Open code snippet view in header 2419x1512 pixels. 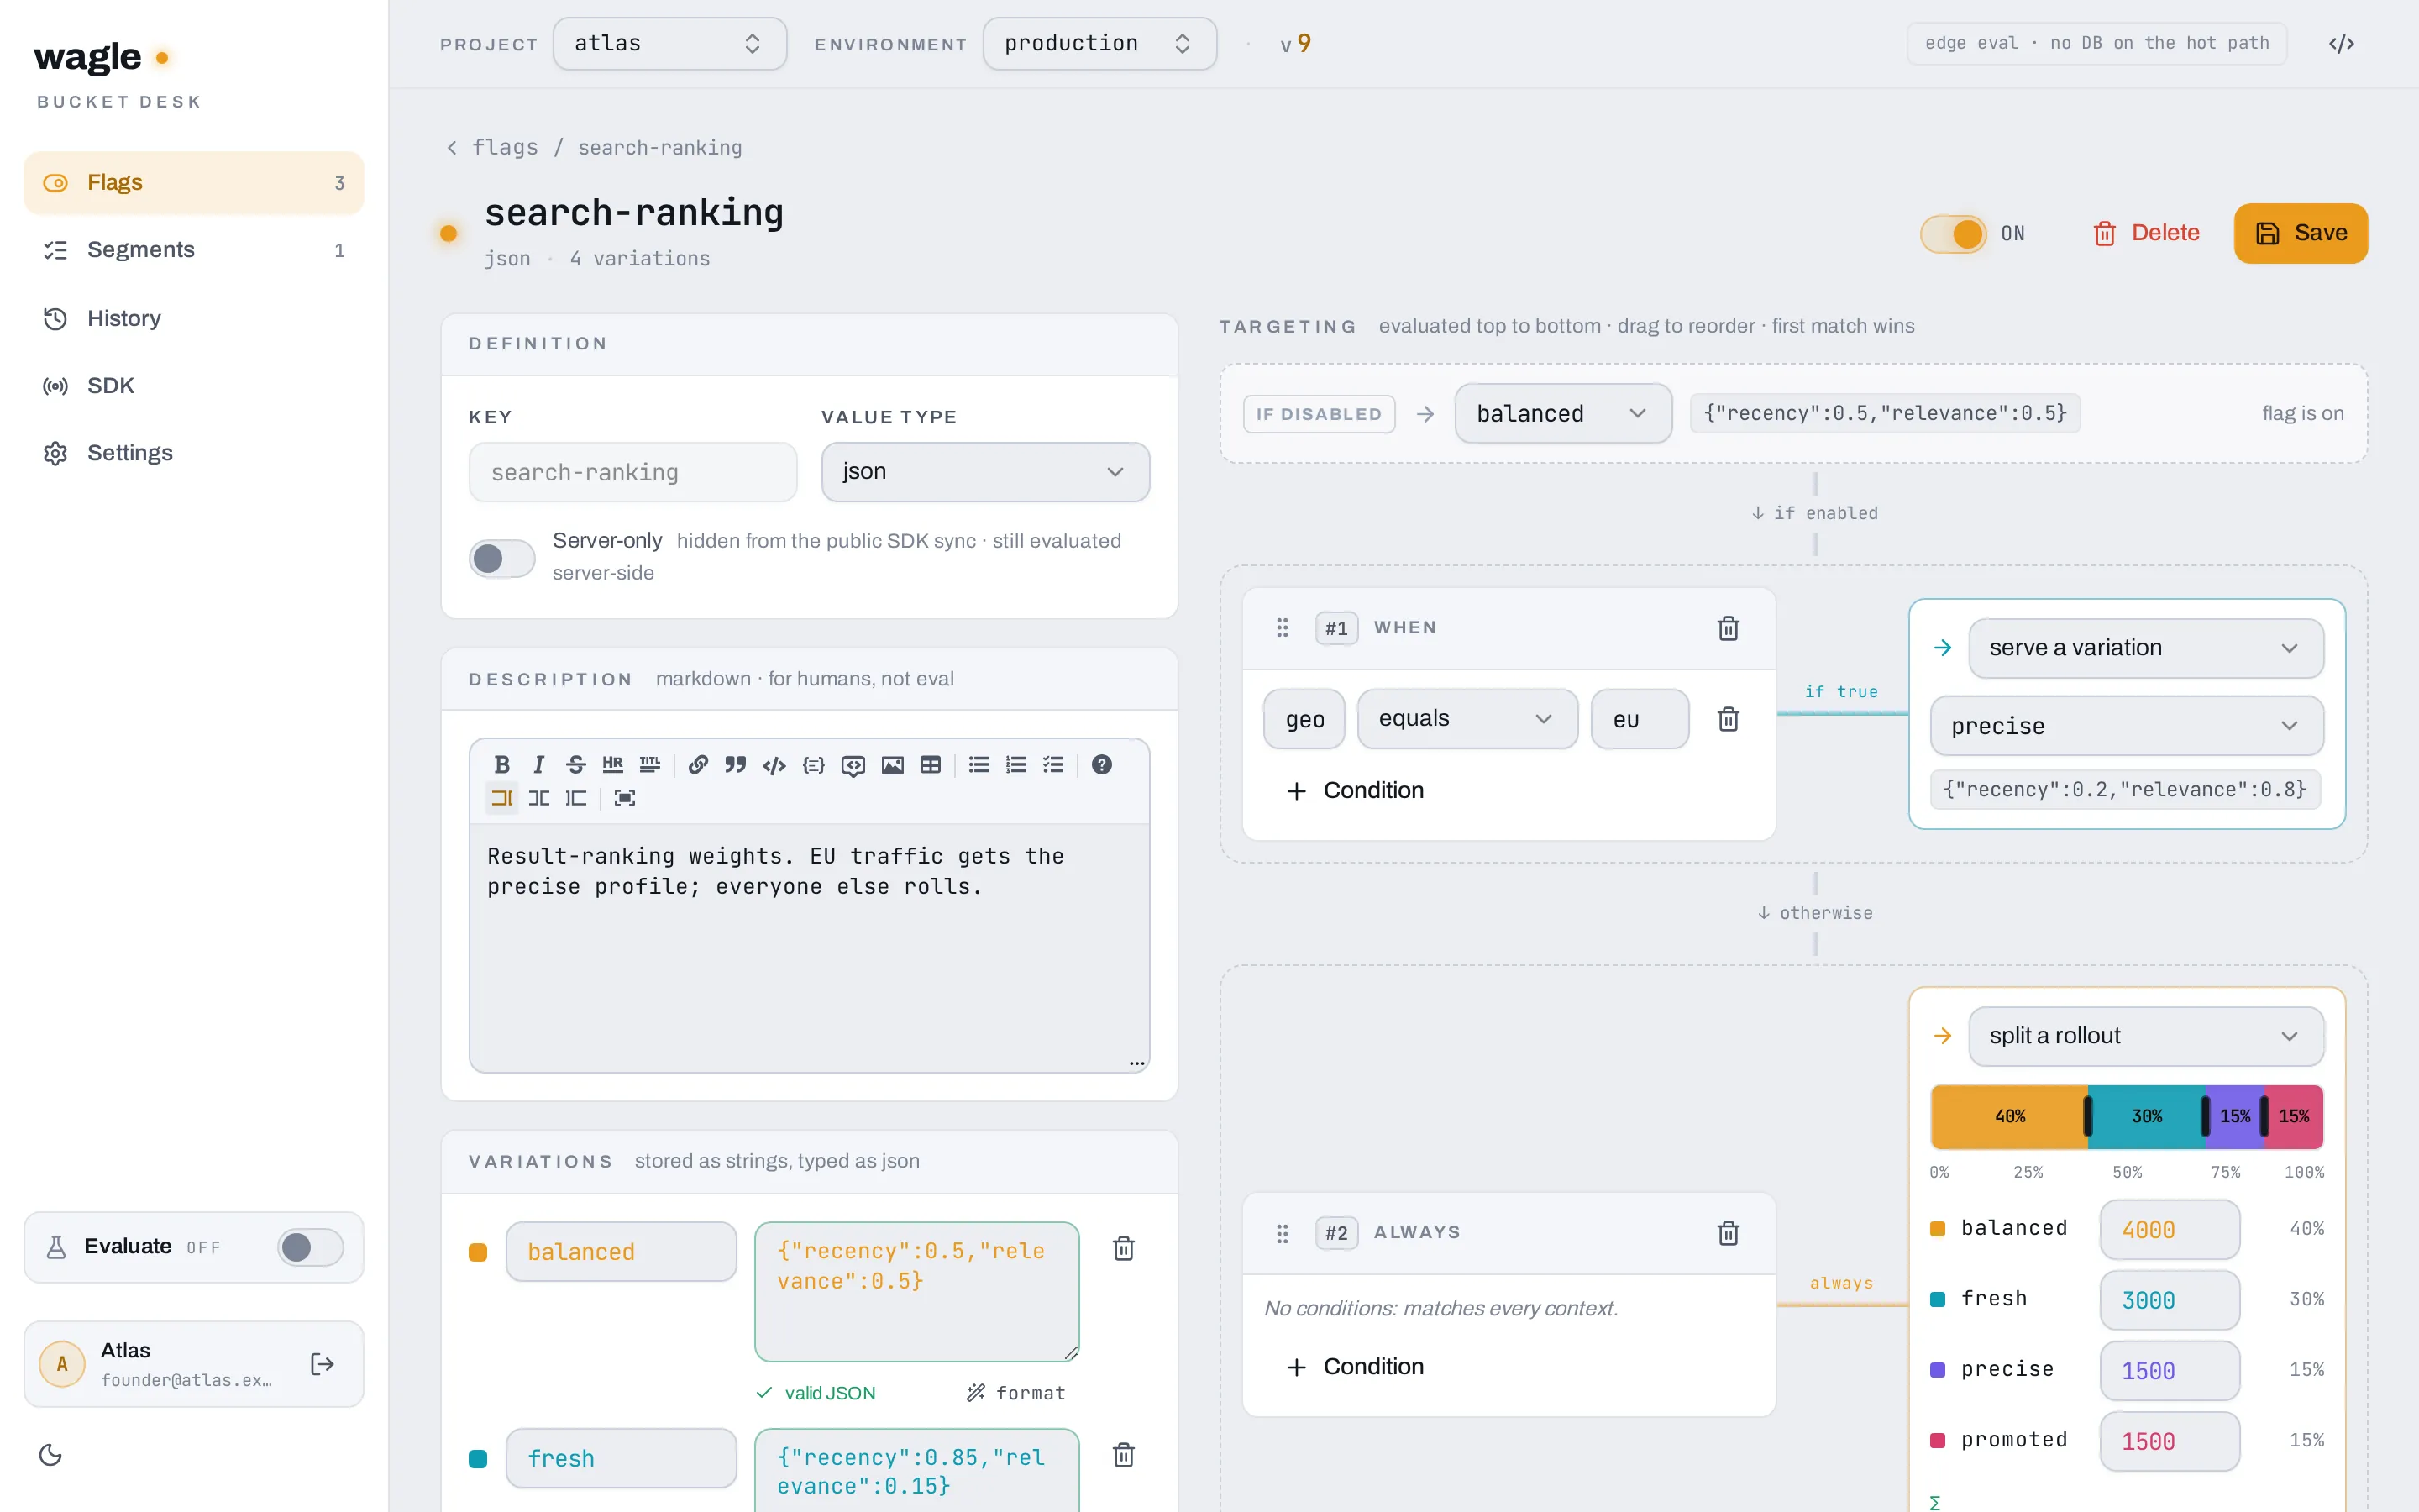tap(2341, 44)
